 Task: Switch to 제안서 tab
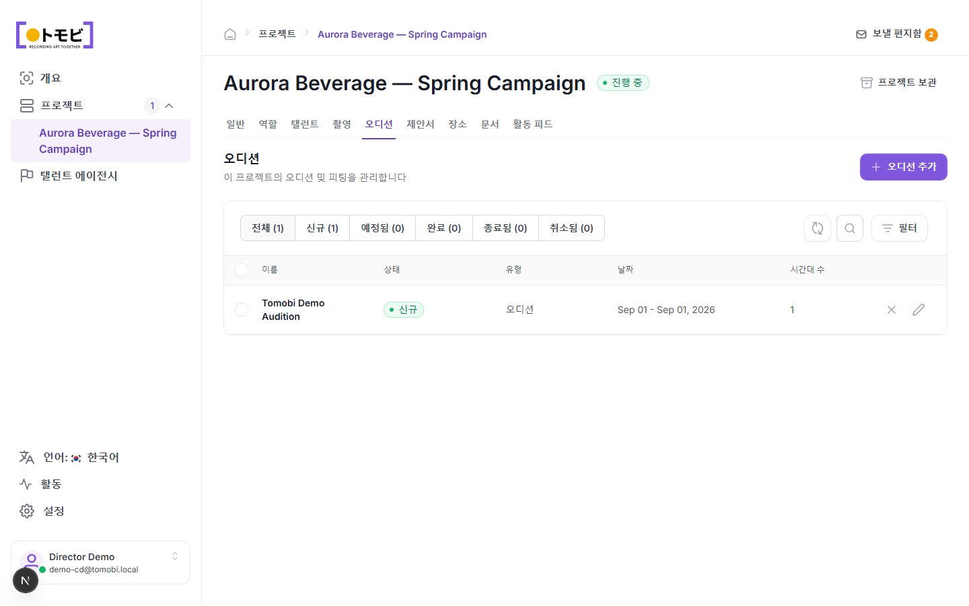pos(421,125)
